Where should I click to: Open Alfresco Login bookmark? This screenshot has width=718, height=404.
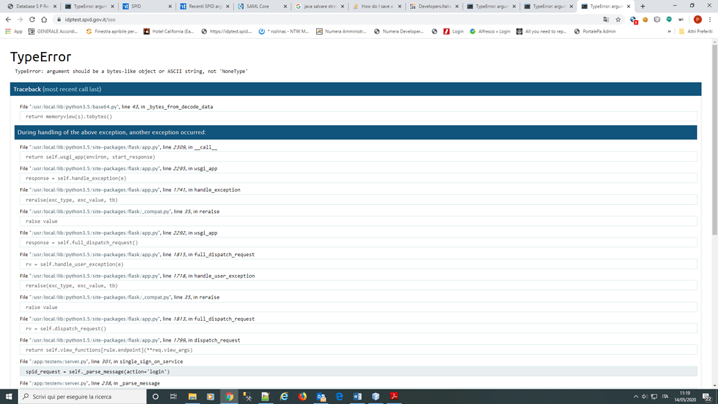[490, 32]
